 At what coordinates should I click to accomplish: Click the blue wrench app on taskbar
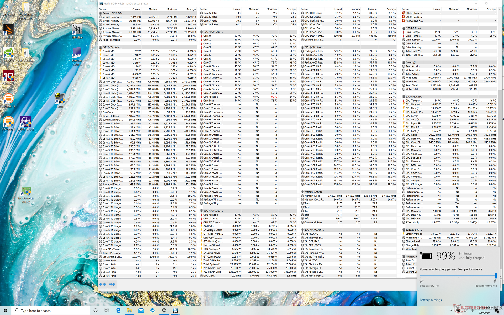pos(153,311)
